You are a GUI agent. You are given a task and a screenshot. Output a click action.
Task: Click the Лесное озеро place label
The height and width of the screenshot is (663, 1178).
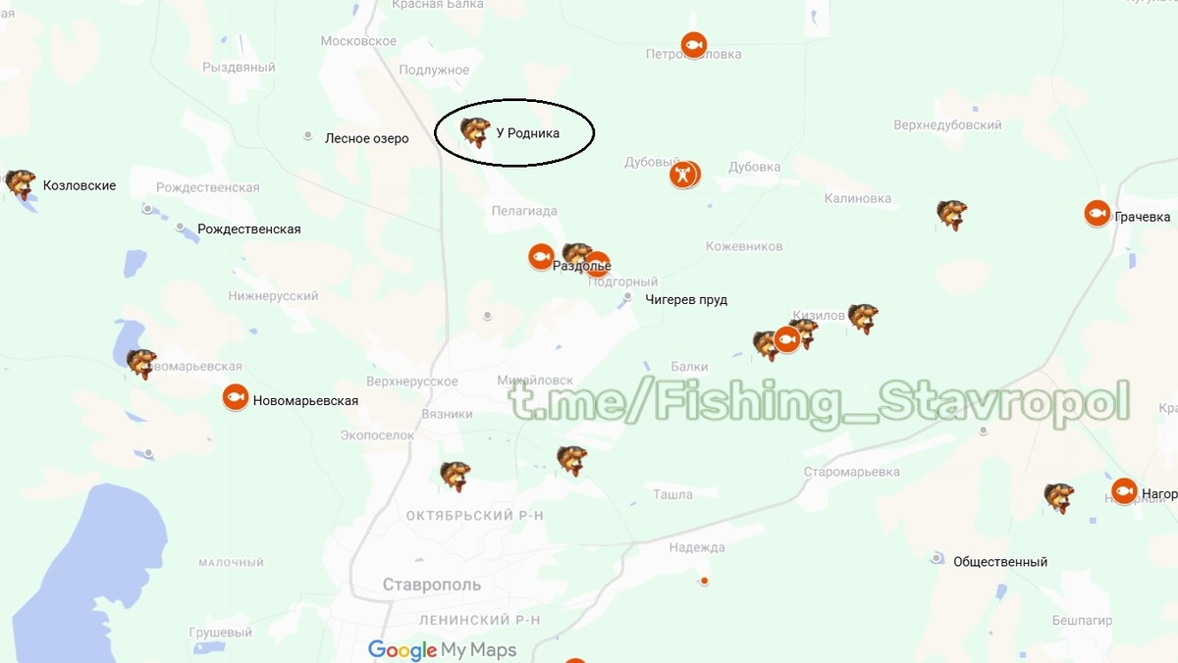coord(366,138)
